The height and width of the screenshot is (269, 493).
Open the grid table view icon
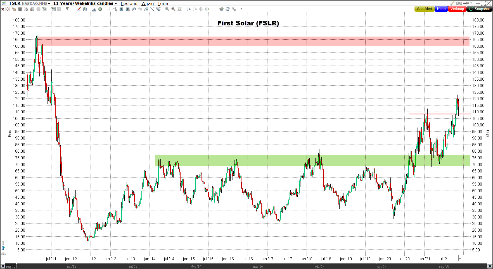[20, 9]
